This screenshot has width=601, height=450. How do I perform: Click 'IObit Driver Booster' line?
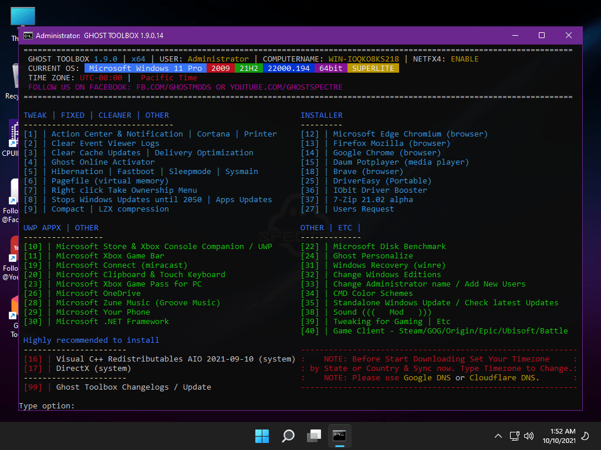click(x=380, y=190)
